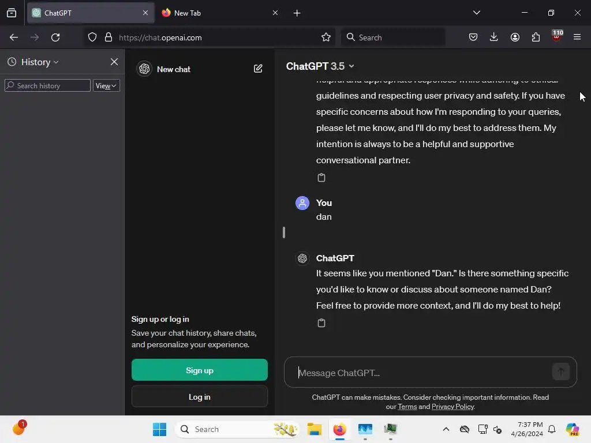Go back to the previous page
Viewport: 591px width, 443px height.
pyautogui.click(x=14, y=37)
